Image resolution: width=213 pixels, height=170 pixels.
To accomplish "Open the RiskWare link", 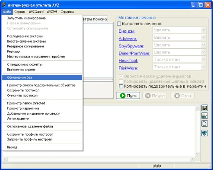I will [x=128, y=68].
